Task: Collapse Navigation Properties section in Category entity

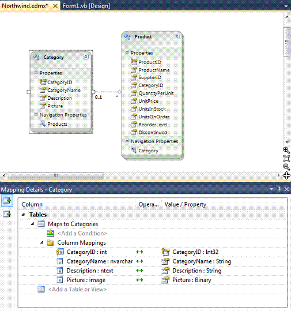Action: pyautogui.click(x=36, y=114)
